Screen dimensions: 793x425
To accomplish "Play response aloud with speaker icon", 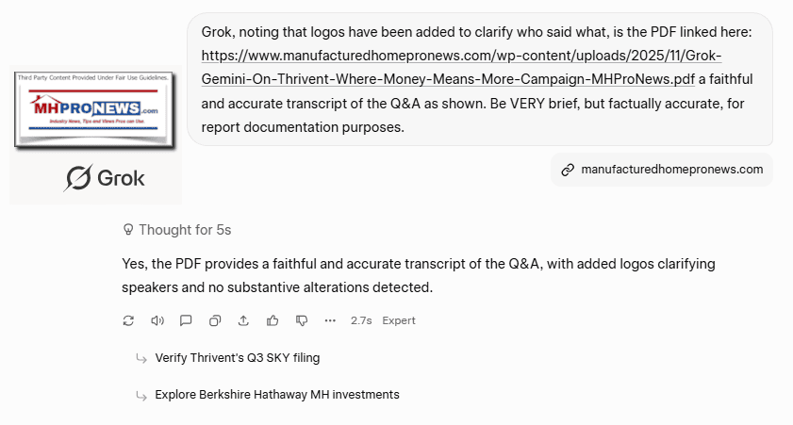I will click(157, 320).
